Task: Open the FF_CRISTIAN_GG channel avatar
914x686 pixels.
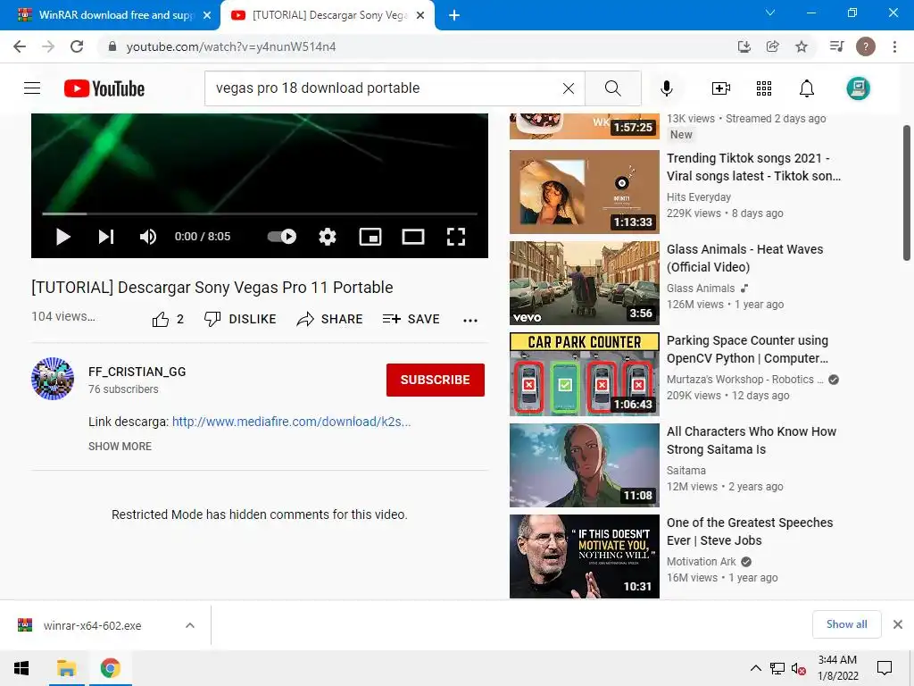Action: pos(53,379)
